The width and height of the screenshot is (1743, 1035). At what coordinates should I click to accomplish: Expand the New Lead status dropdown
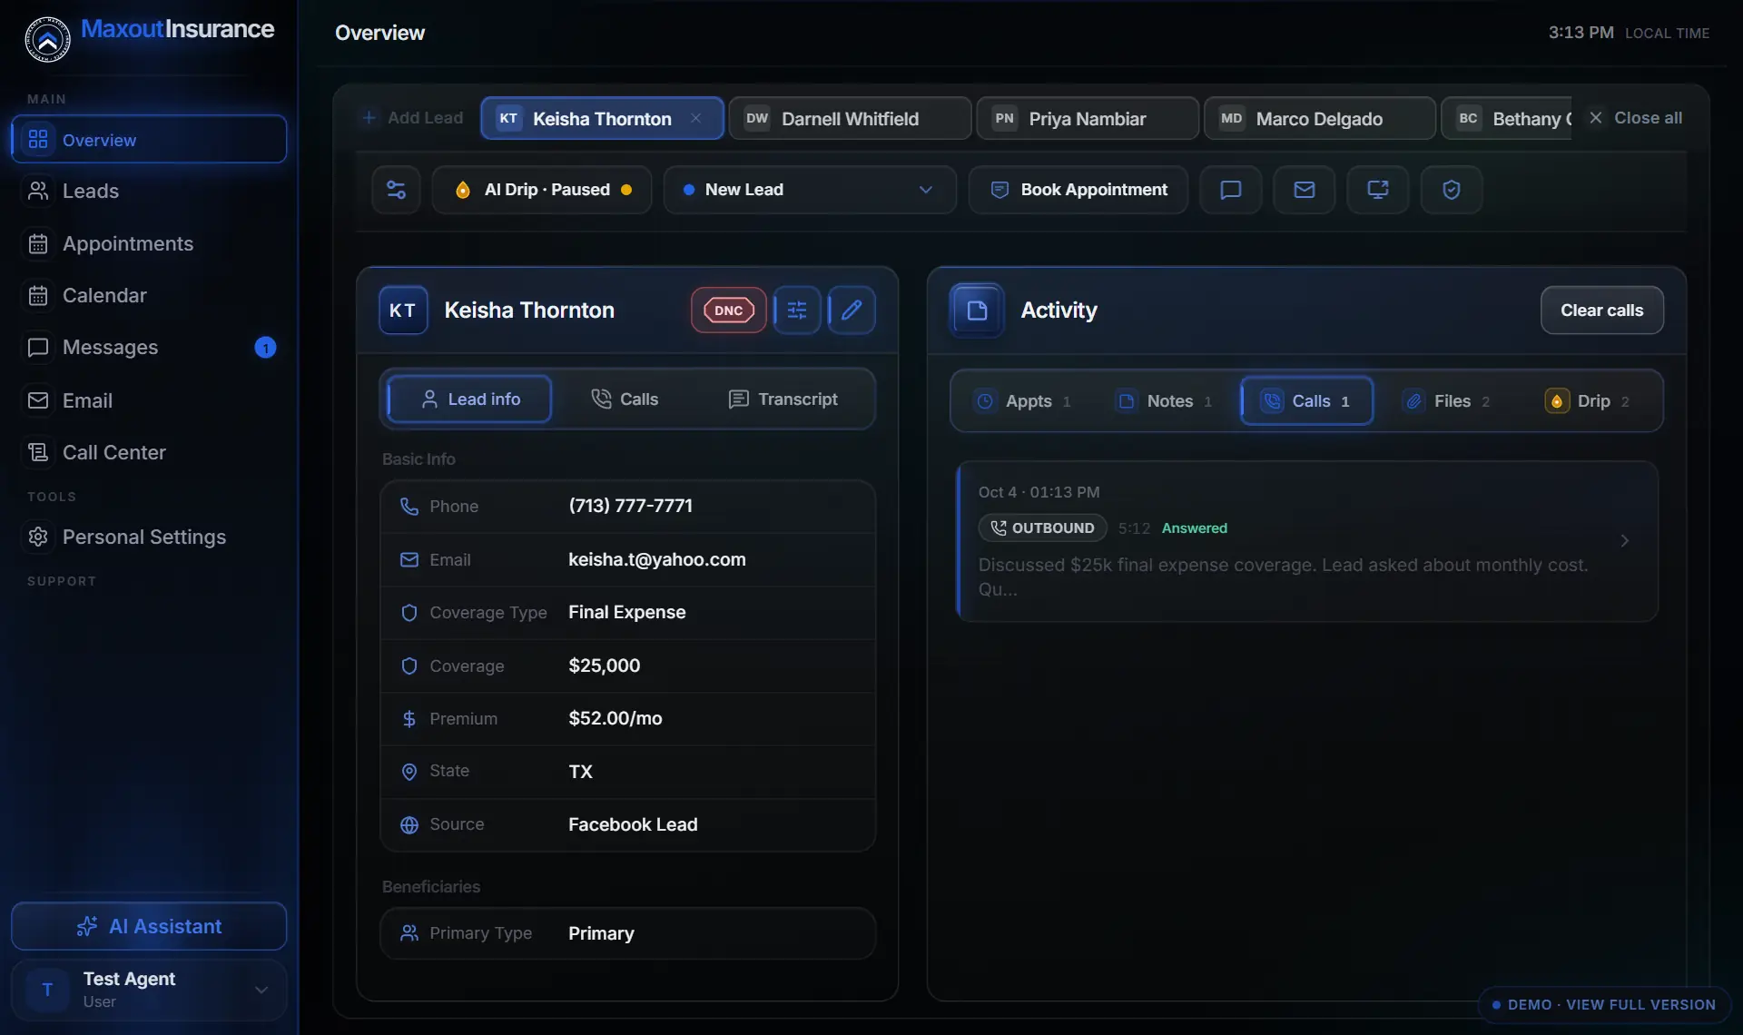pos(810,190)
